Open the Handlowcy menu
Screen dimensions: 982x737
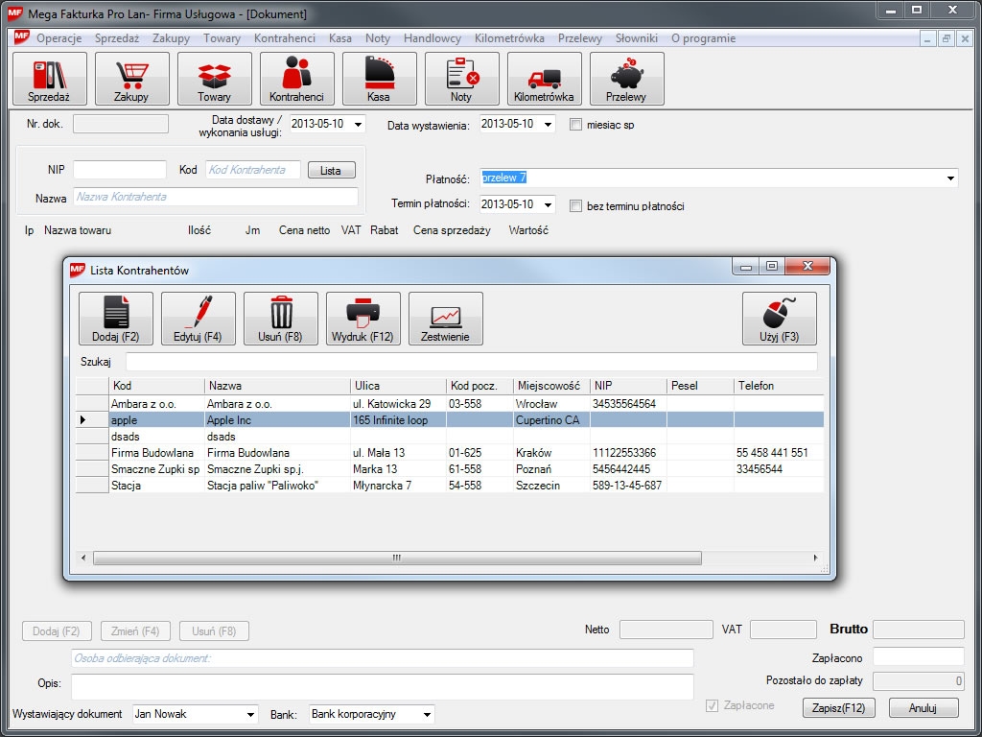click(432, 38)
